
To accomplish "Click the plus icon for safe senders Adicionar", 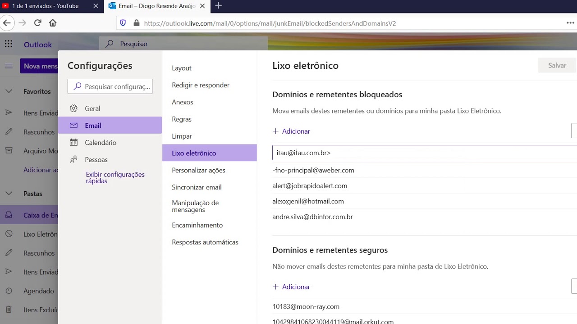I will click(x=275, y=287).
